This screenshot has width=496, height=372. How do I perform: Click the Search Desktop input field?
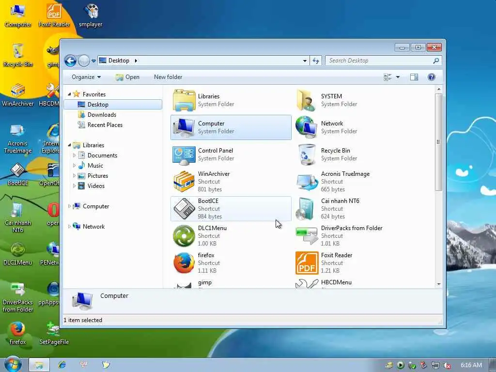pos(380,61)
